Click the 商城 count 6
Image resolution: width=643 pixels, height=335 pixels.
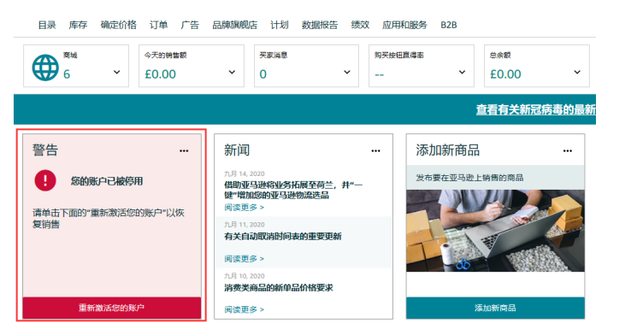point(67,74)
